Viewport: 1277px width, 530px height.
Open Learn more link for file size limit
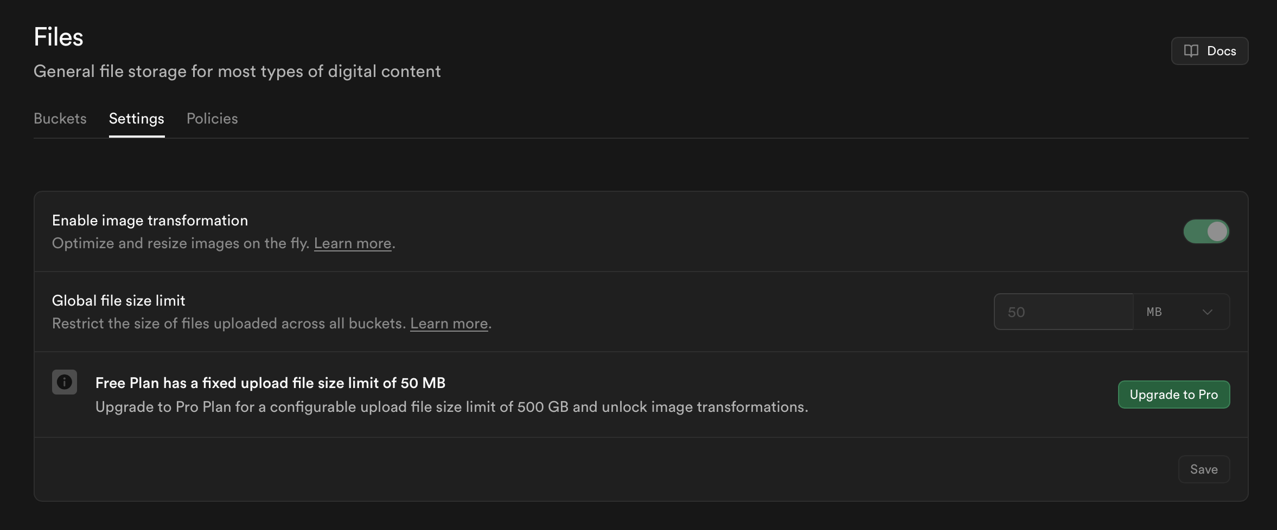point(449,324)
